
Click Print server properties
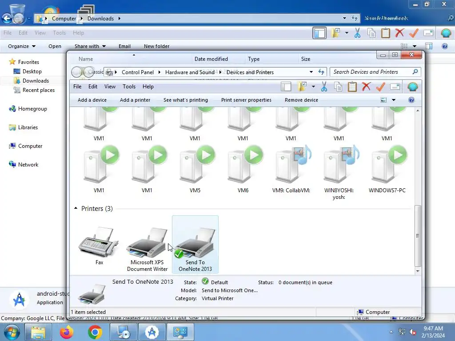[x=246, y=100]
